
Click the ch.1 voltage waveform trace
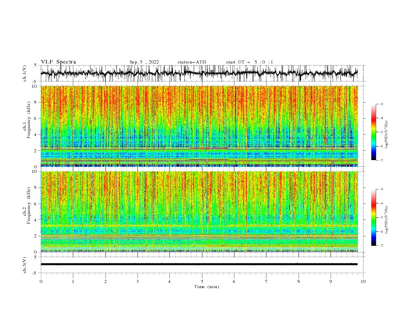point(199,73)
